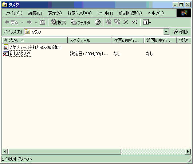Click the 移動 Go button

coord(181,32)
